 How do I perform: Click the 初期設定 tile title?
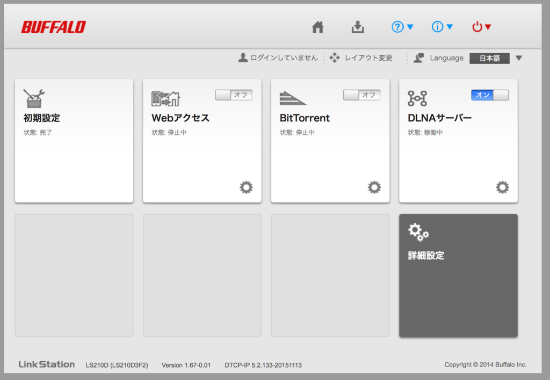point(42,118)
